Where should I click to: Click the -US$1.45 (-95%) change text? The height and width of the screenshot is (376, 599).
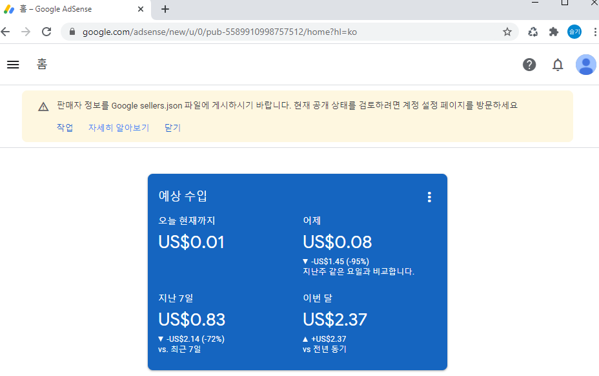pyautogui.click(x=340, y=261)
